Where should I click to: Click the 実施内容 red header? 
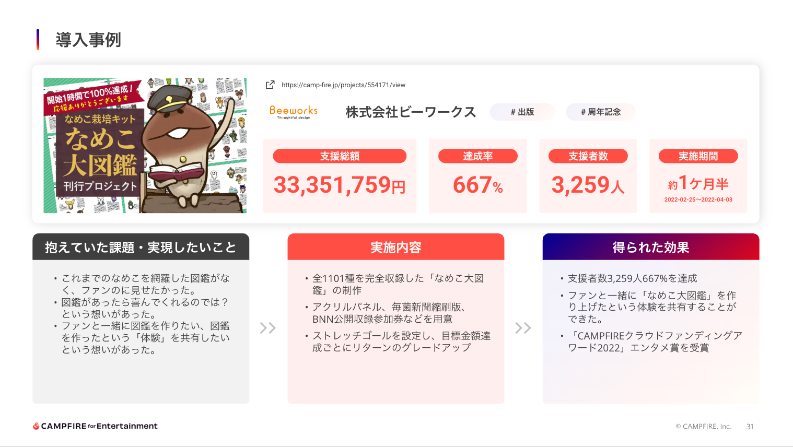tap(395, 247)
